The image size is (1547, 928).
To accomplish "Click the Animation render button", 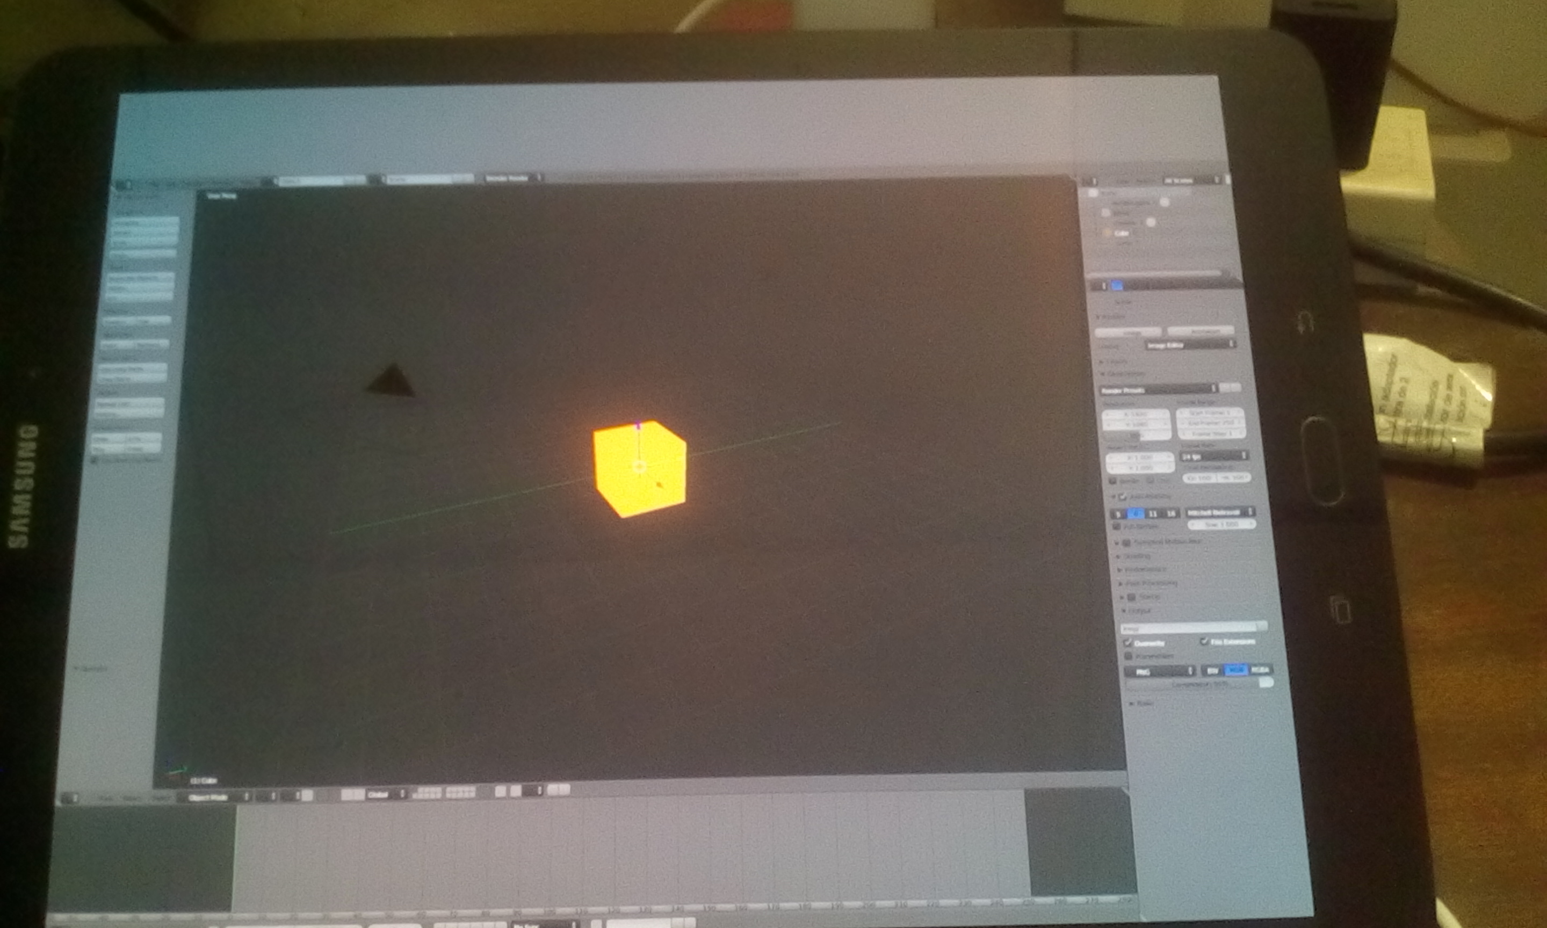I will pyautogui.click(x=1200, y=330).
